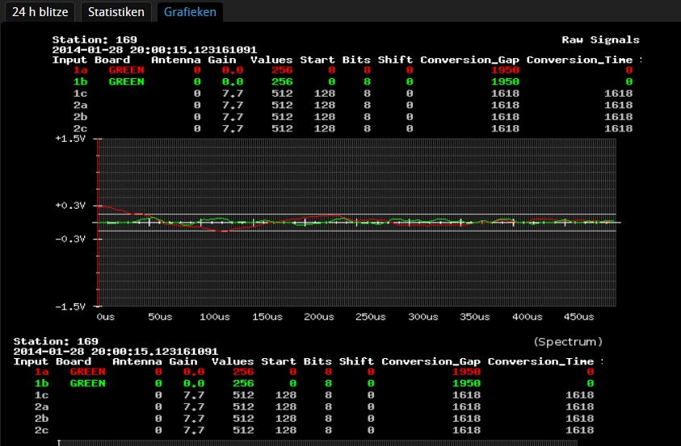Screen dimensions: 681x446
Task: Click green input 1b in lower Spectrum table
Action: click(x=42, y=384)
